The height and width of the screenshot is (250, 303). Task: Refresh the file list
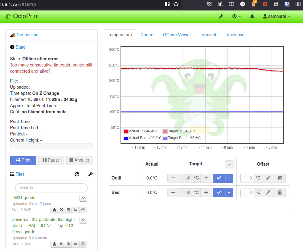77,174
